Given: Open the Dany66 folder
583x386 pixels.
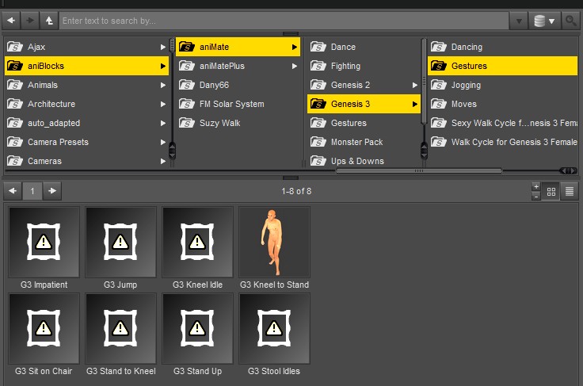Looking at the screenshot, I should point(238,85).
